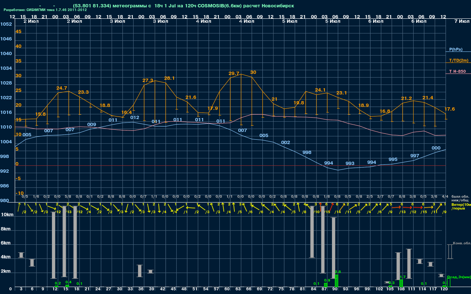Click forecast hour 63 on bottom axis
The width and height of the screenshot is (471, 294).
click(x=238, y=290)
